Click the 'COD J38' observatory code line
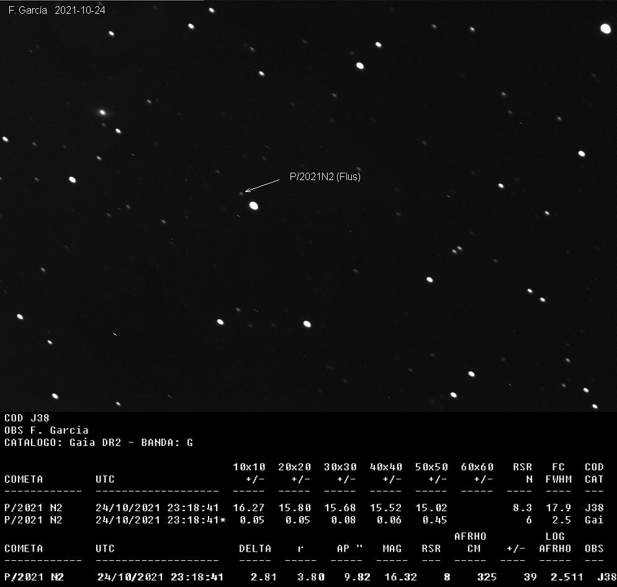 click(x=27, y=417)
